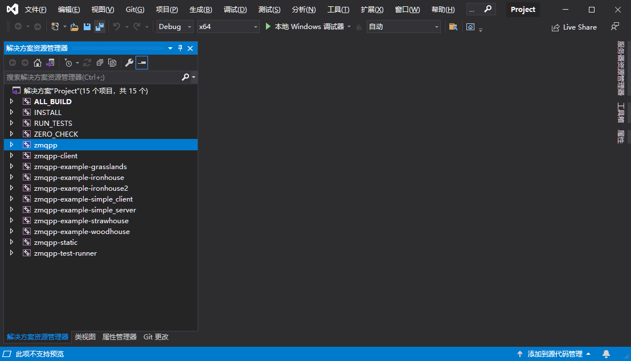Image resolution: width=631 pixels, height=361 pixels.
Task: Switch to the 类视图 tab
Action: click(85, 337)
